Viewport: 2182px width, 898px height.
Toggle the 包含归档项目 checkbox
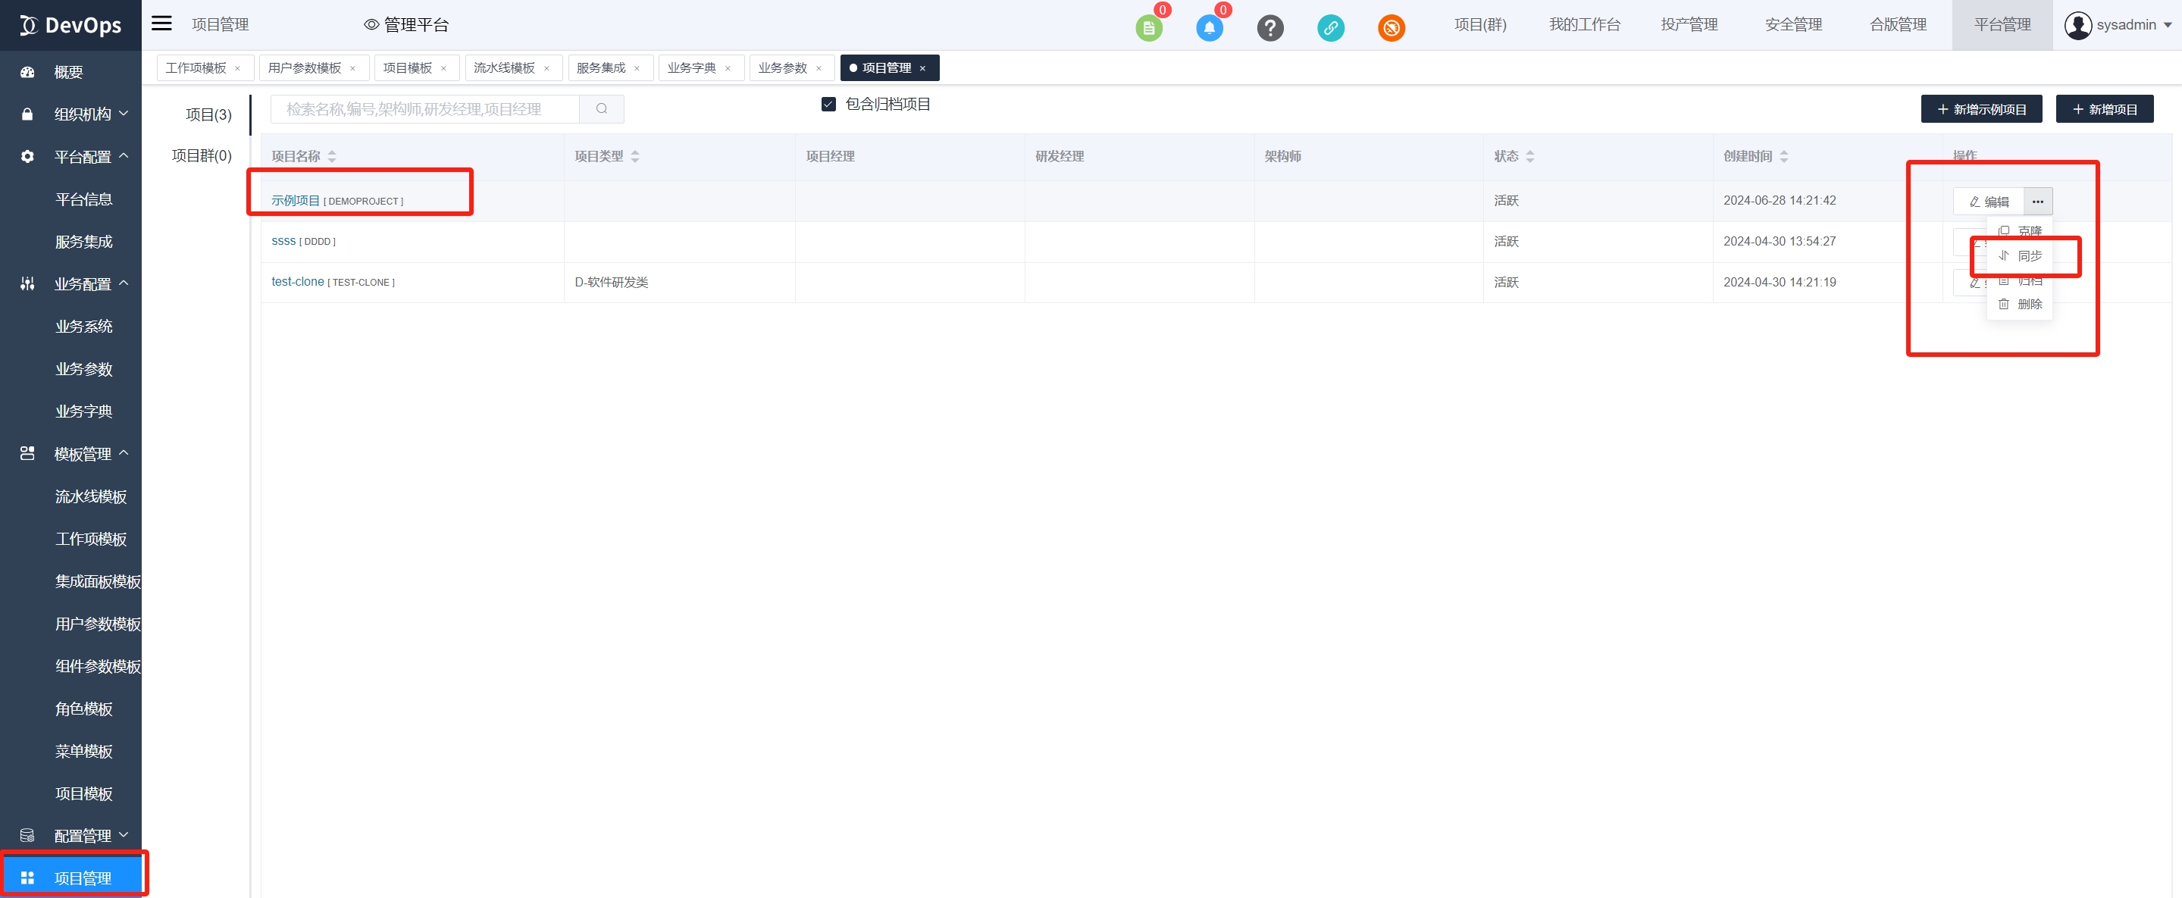click(828, 105)
